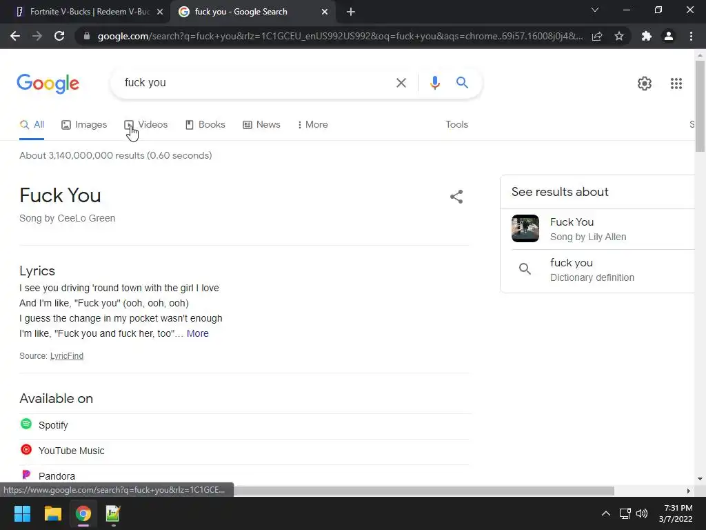Go back to previous page
Viewport: 706px width, 530px height.
15,36
